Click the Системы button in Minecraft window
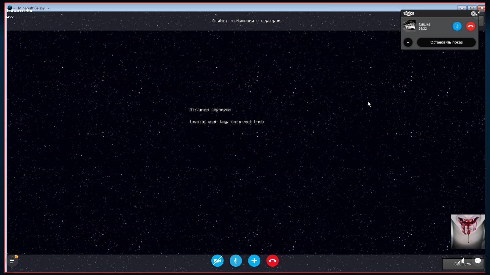 [463, 264]
